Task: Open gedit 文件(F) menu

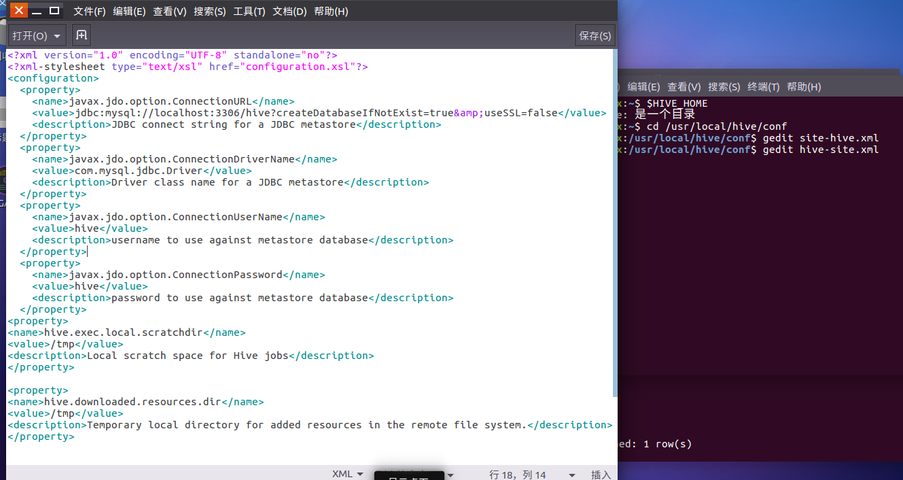Action: click(x=90, y=12)
